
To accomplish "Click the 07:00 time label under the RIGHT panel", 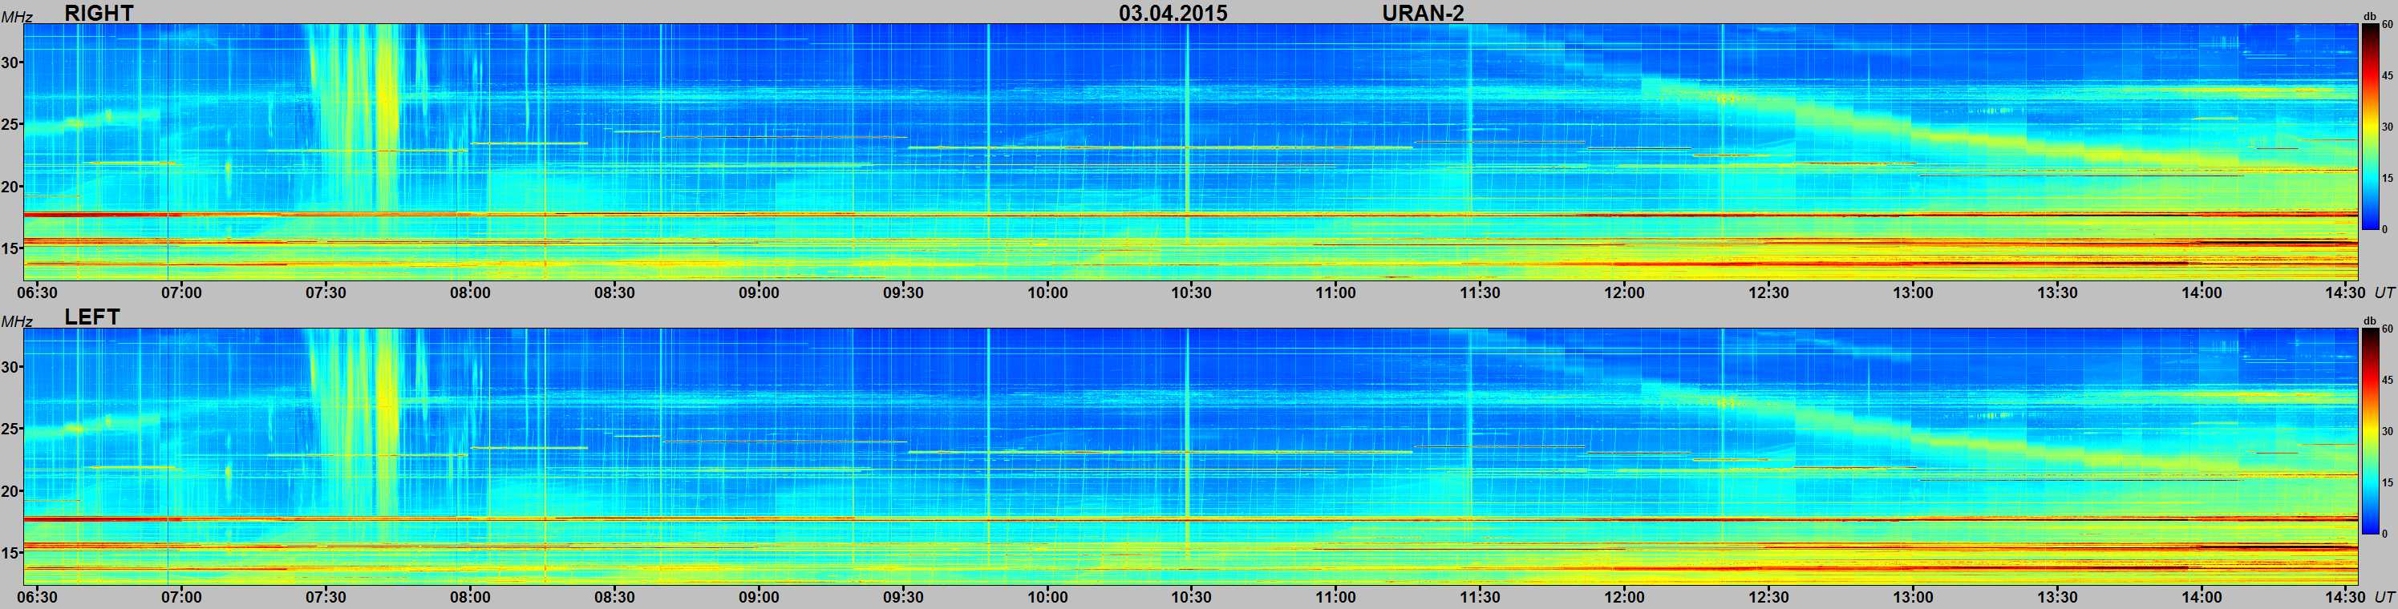I will pyautogui.click(x=181, y=292).
